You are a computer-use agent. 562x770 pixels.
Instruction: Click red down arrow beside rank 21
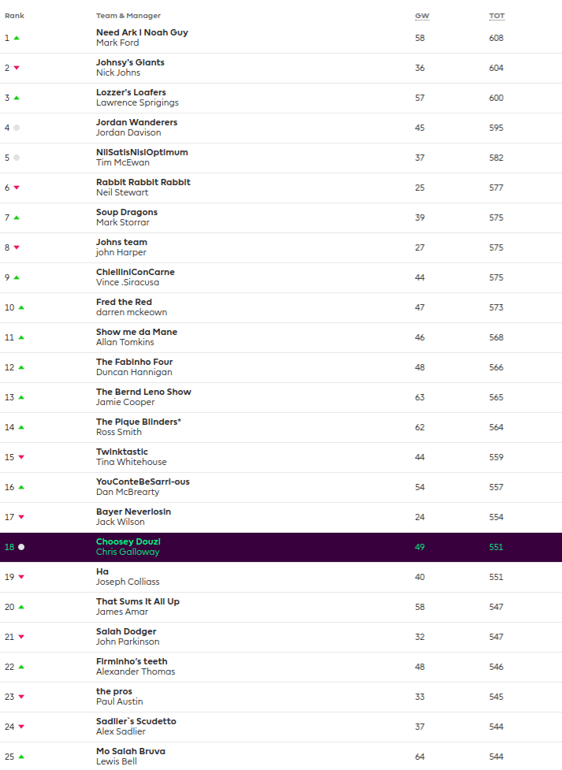(x=21, y=637)
